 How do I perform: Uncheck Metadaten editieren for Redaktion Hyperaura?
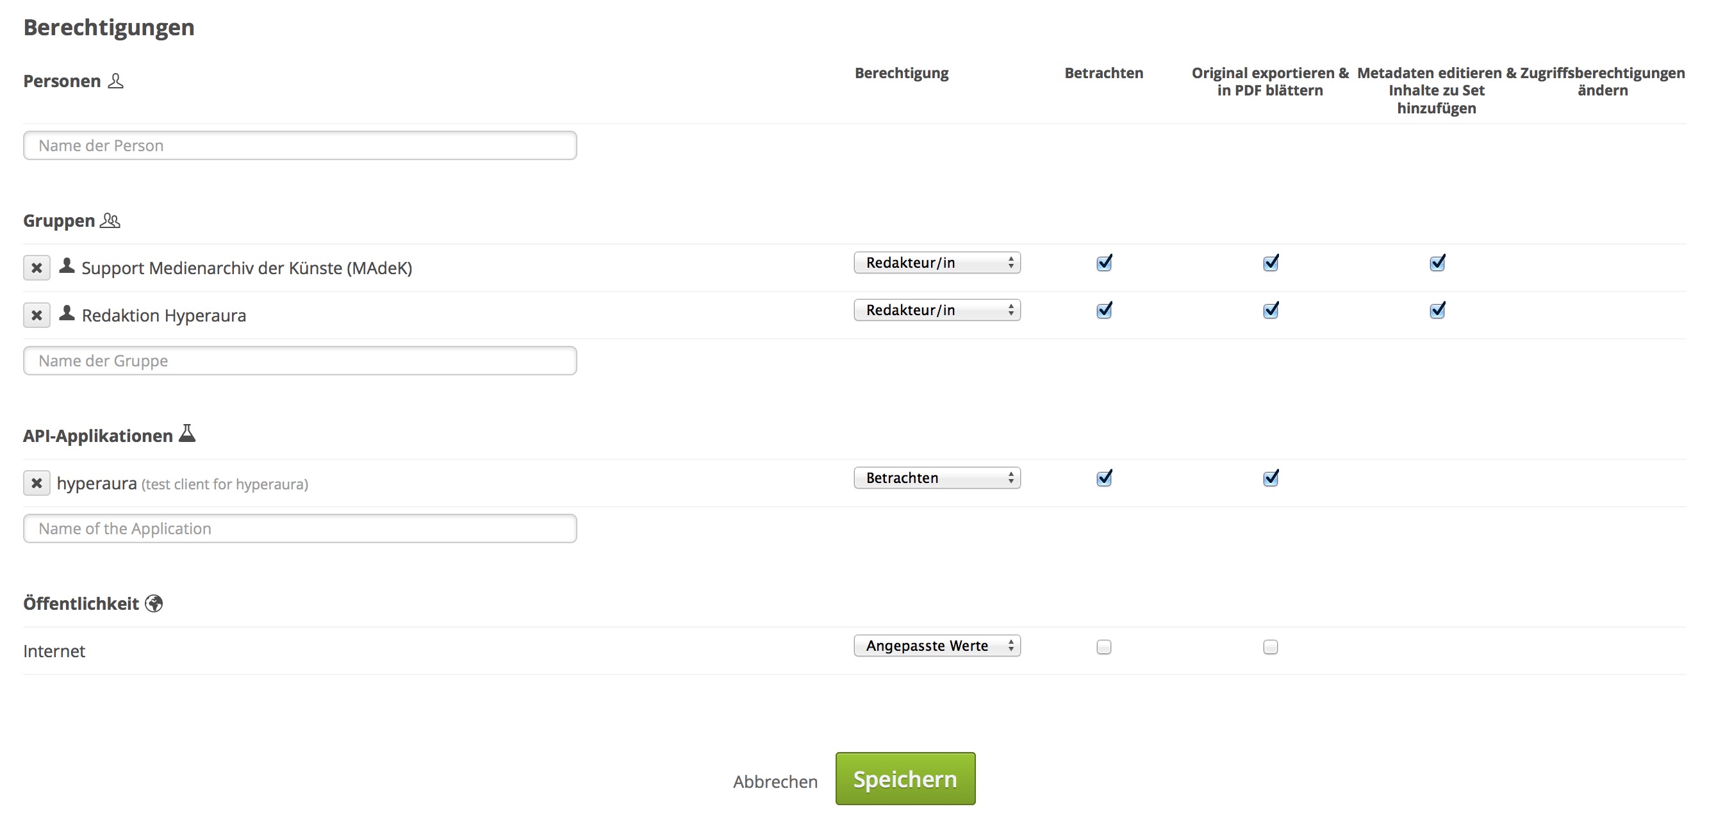pos(1437,310)
